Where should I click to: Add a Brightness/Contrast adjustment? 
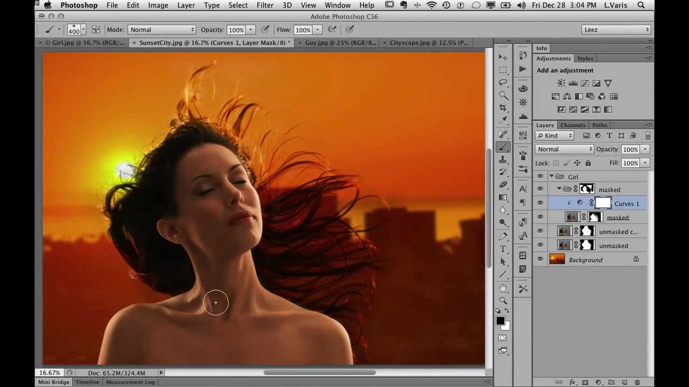click(x=561, y=83)
